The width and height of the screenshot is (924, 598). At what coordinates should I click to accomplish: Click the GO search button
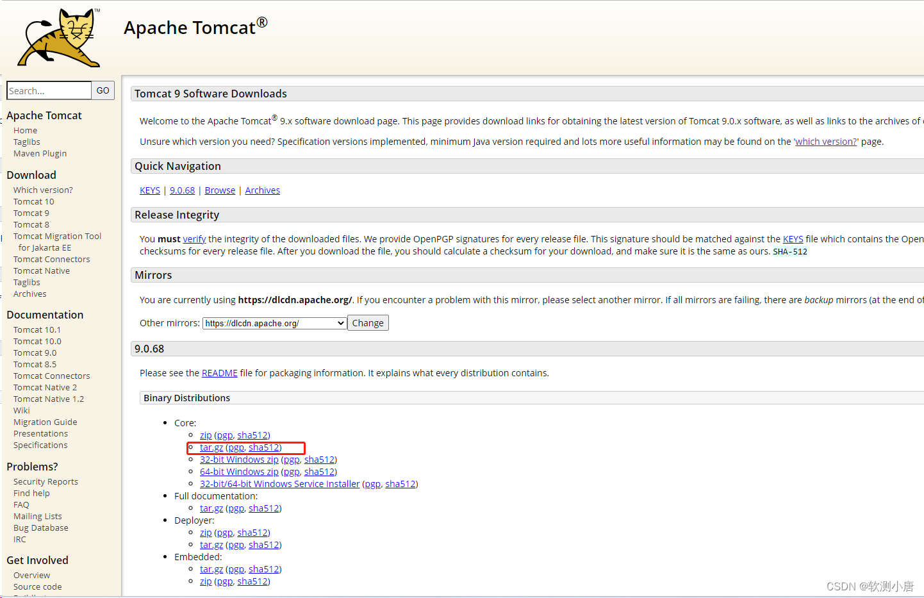click(x=103, y=90)
